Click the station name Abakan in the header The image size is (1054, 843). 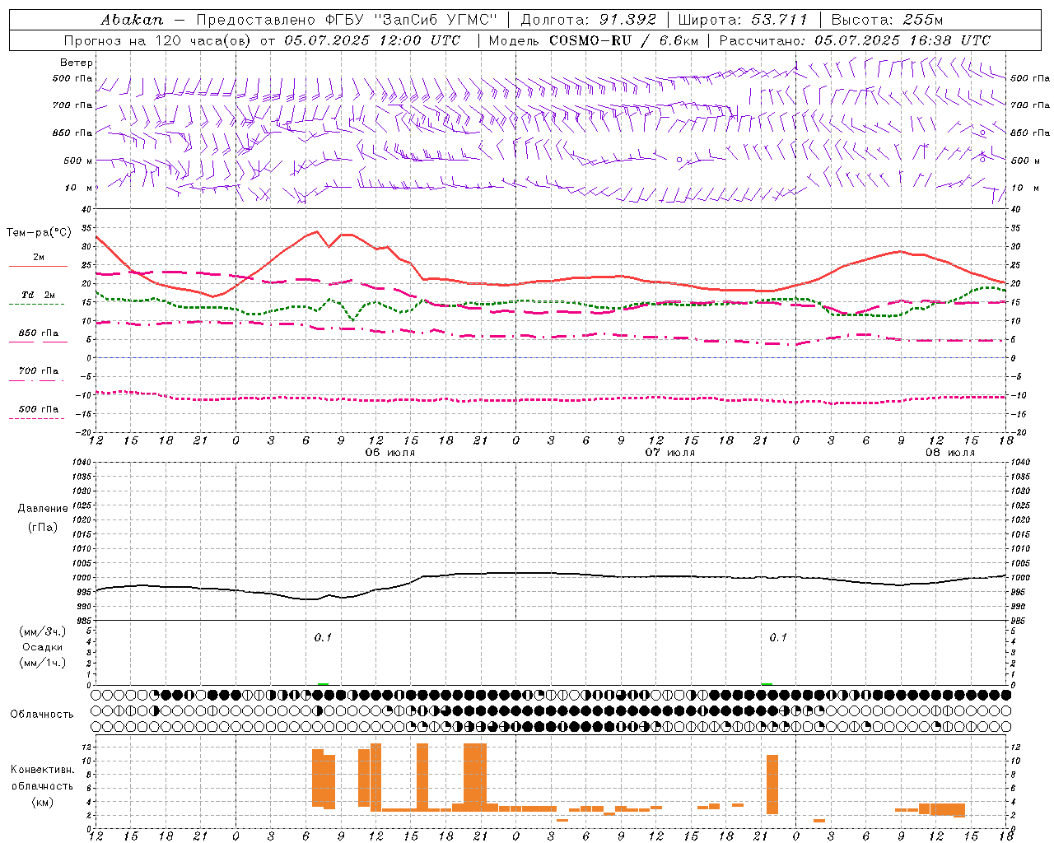pyautogui.click(x=132, y=20)
